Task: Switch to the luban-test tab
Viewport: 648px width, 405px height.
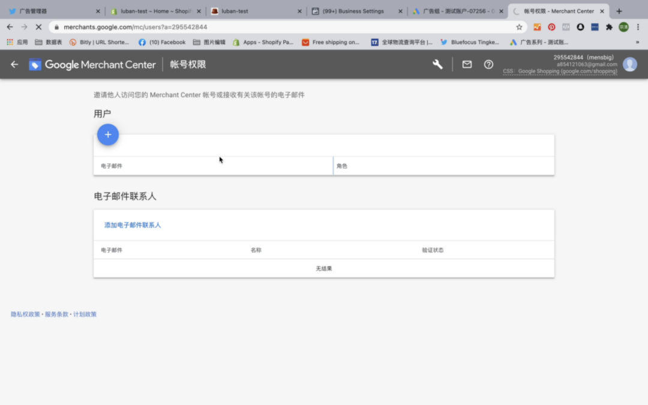Action: point(256,11)
